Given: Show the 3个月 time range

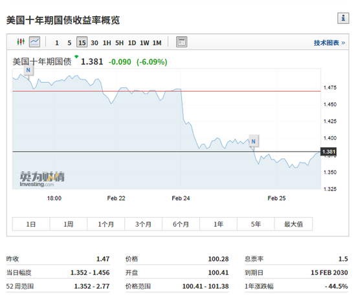Looking at the screenshot, I should coord(144,224).
